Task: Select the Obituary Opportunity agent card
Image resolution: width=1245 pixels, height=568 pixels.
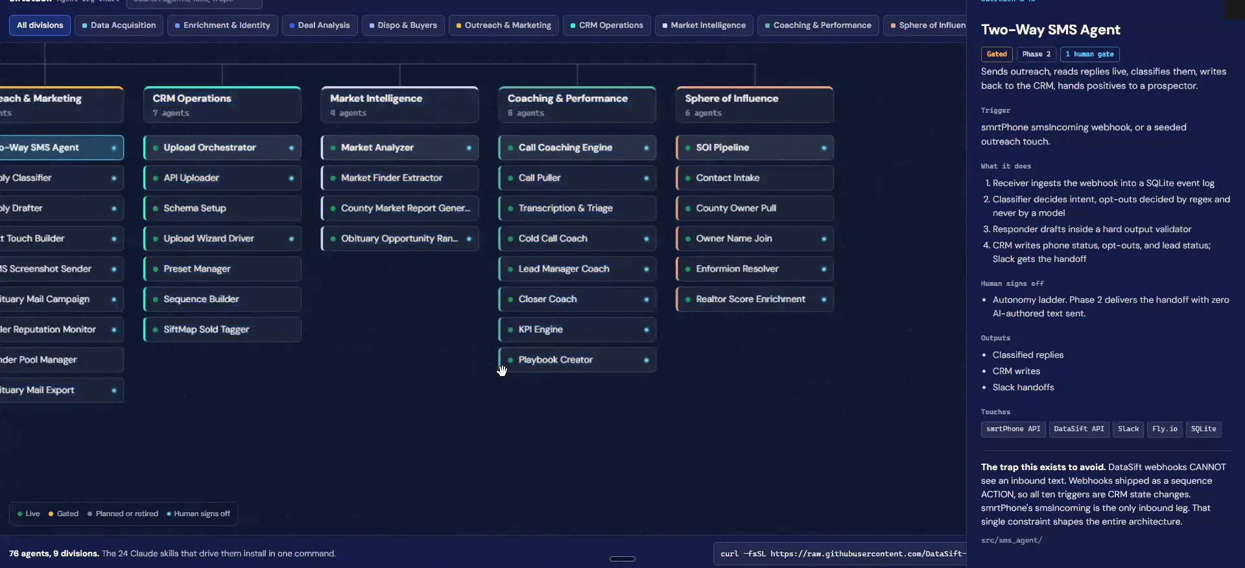Action: click(400, 239)
